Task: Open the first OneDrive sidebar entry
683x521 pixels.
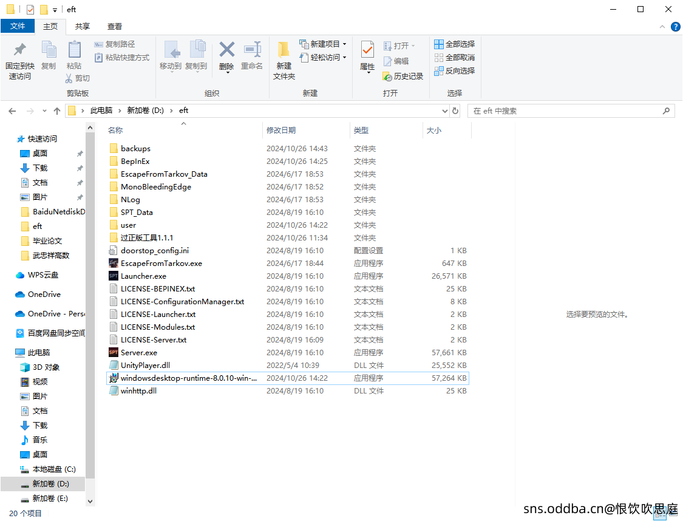Action: tap(44, 295)
